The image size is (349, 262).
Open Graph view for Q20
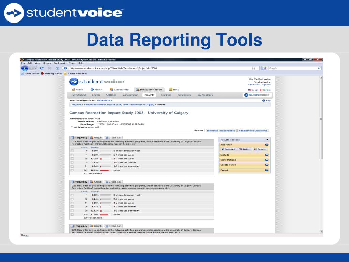pyautogui.click(x=96, y=182)
